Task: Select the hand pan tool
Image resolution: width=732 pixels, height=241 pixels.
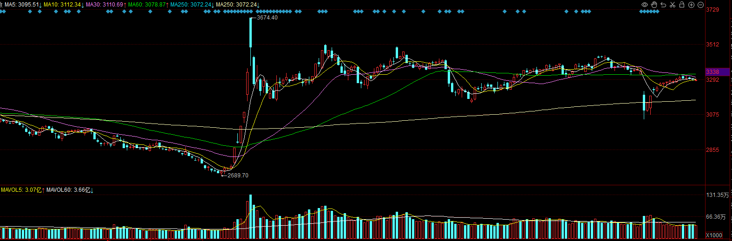Action: (x=654, y=5)
